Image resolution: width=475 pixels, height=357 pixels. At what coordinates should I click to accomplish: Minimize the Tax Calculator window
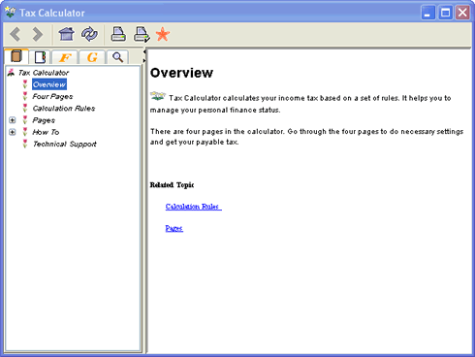[x=427, y=13]
